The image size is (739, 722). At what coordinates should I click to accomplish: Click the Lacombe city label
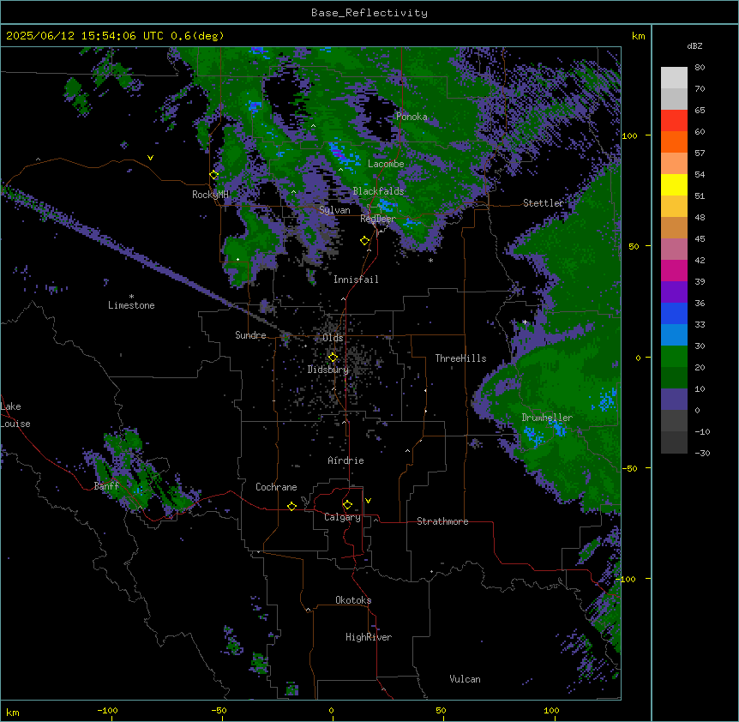point(386,164)
